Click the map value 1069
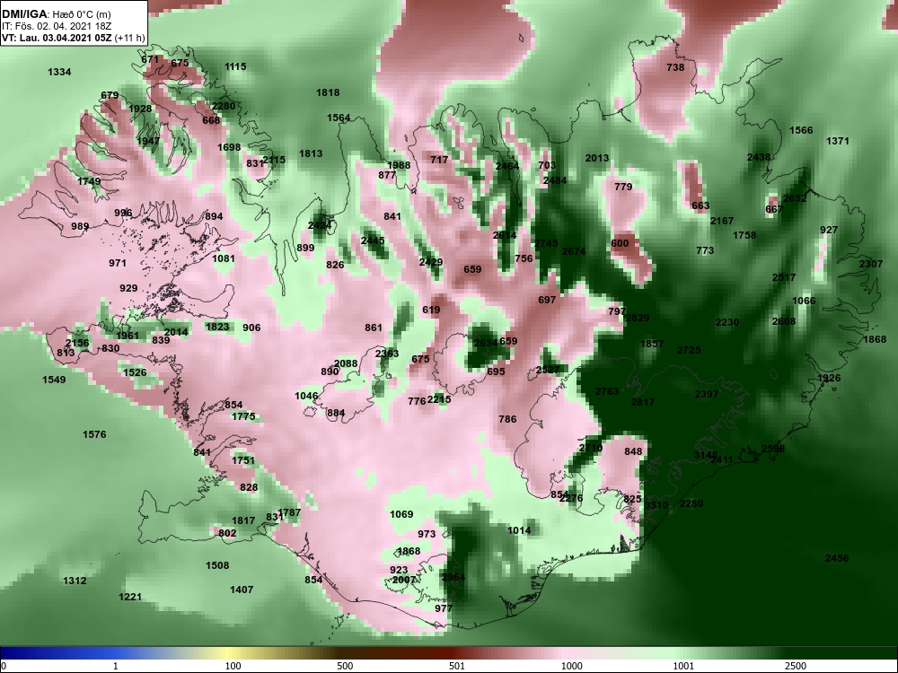The image size is (898, 673). [401, 514]
